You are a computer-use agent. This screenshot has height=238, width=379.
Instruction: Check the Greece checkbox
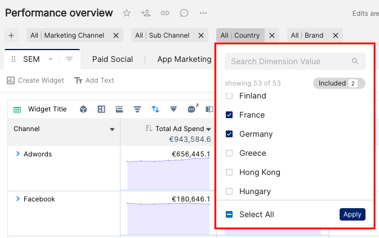229,153
